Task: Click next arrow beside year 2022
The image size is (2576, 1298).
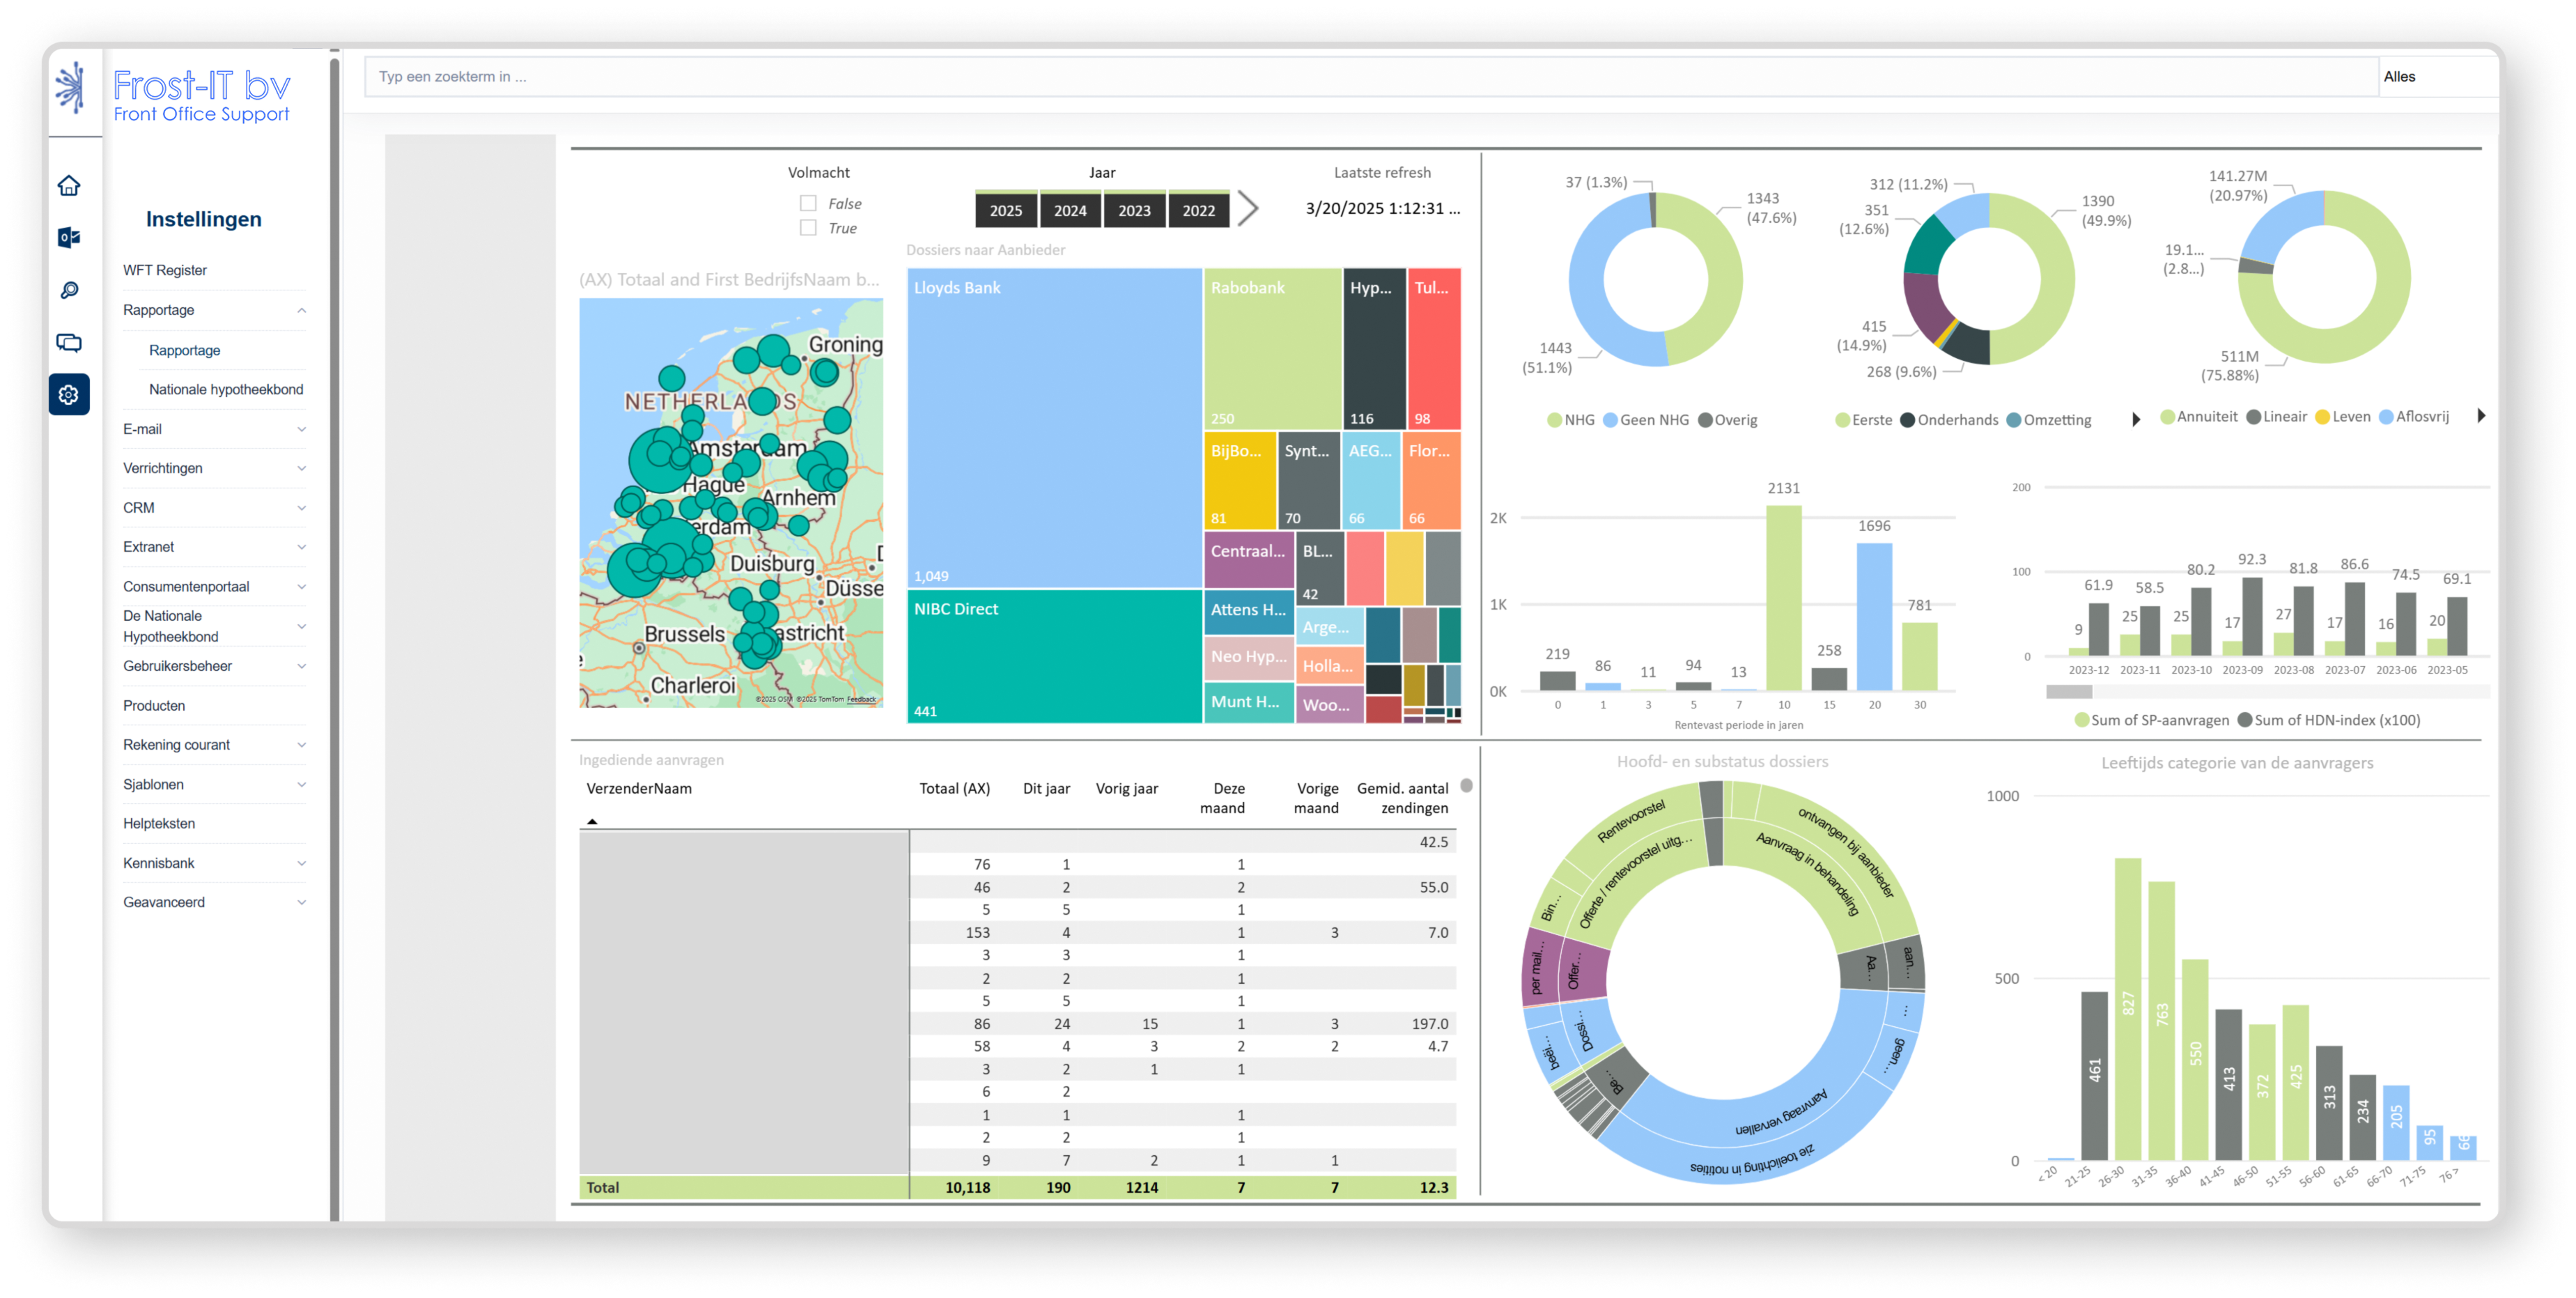Action: coord(1247,209)
